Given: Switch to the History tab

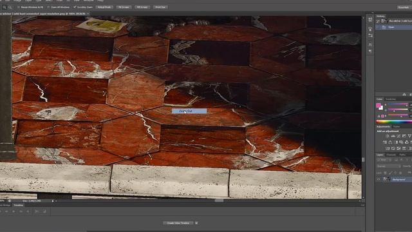Looking at the screenshot, I should (380, 16).
